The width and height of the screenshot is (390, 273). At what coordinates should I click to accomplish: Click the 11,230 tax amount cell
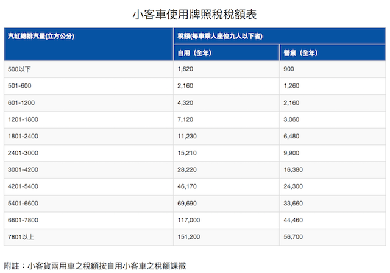187,136
